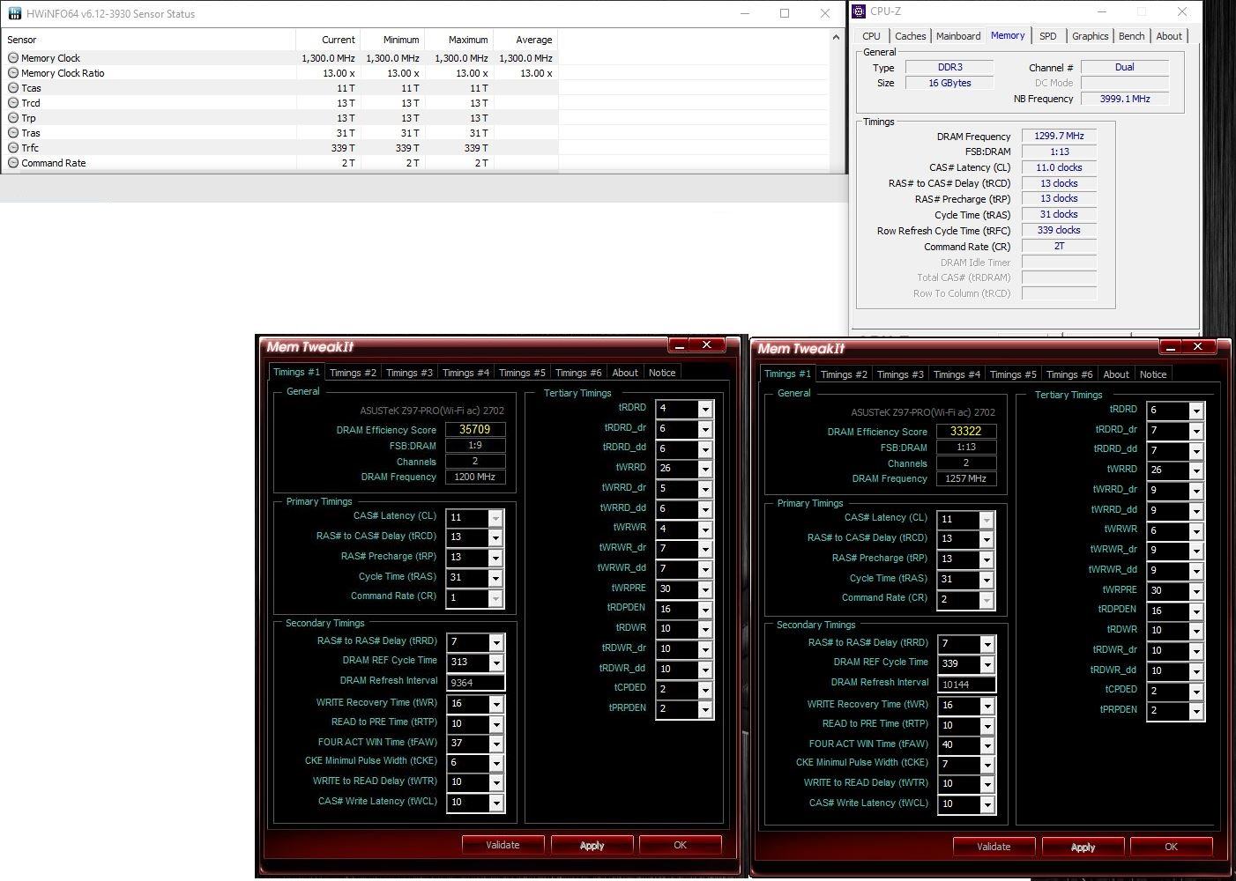This screenshot has height=881, width=1236.
Task: Click Validate in right Mem TweakIt
Action: pos(994,847)
